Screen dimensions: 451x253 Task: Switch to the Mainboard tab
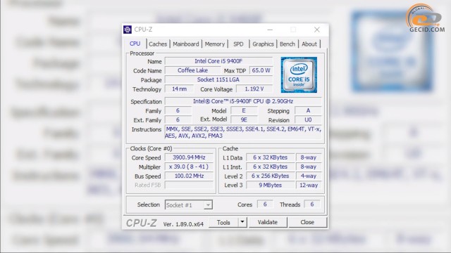(x=186, y=44)
